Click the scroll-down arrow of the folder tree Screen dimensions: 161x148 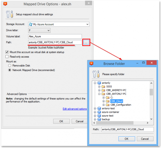(151, 119)
